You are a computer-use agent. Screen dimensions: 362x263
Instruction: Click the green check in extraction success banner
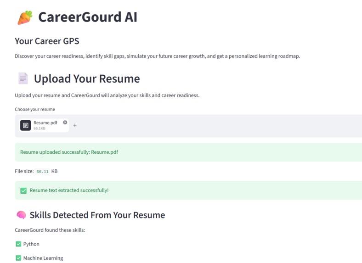(23, 190)
